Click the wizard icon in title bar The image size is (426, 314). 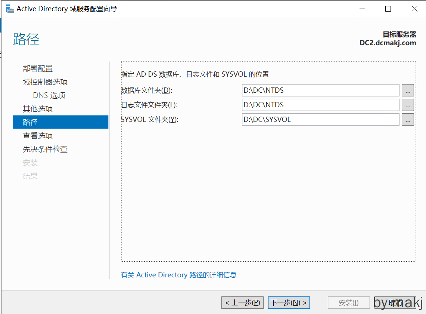[x=10, y=9]
